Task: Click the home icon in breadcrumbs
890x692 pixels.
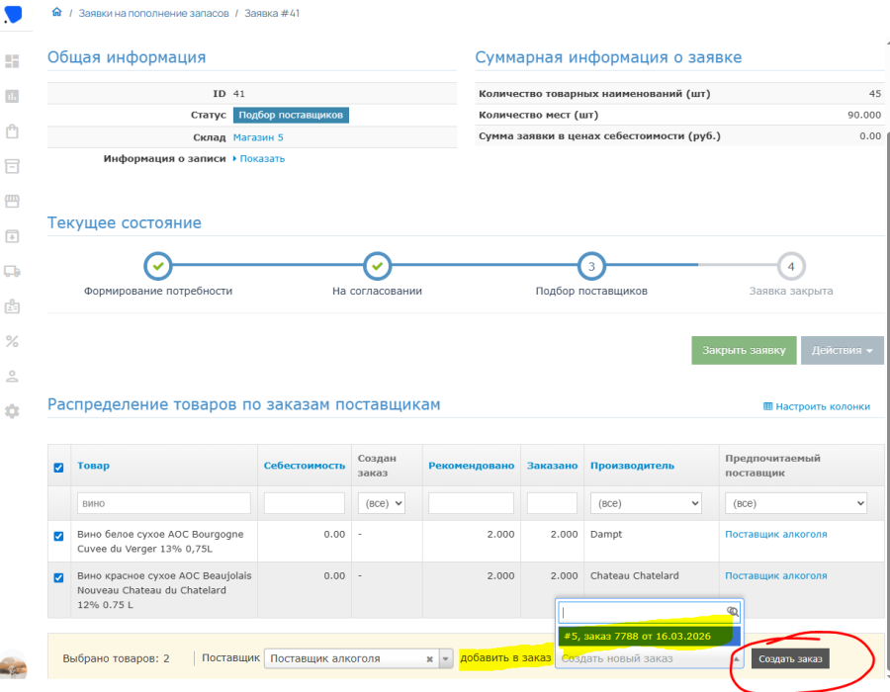Action: tap(56, 12)
